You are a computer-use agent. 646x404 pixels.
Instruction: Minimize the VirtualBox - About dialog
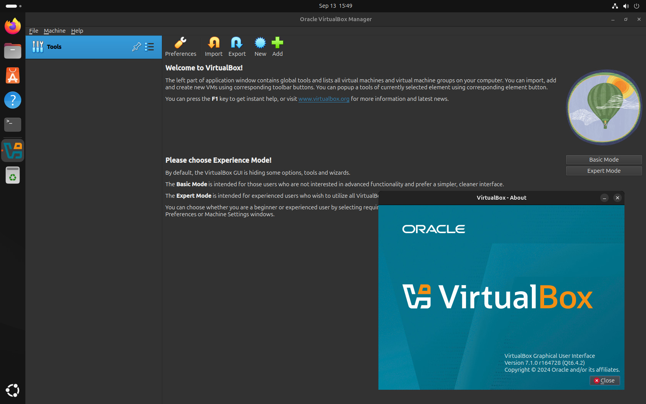(604, 198)
